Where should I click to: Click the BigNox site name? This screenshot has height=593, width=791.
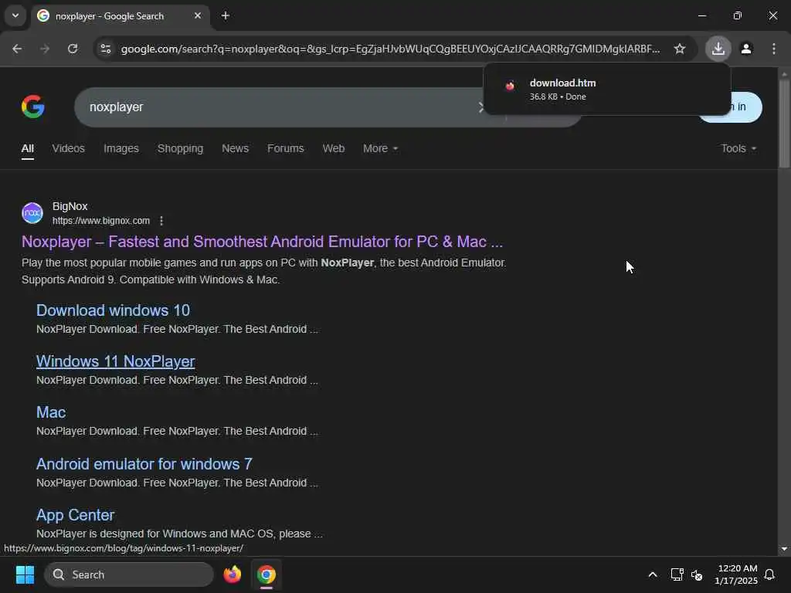click(x=70, y=206)
